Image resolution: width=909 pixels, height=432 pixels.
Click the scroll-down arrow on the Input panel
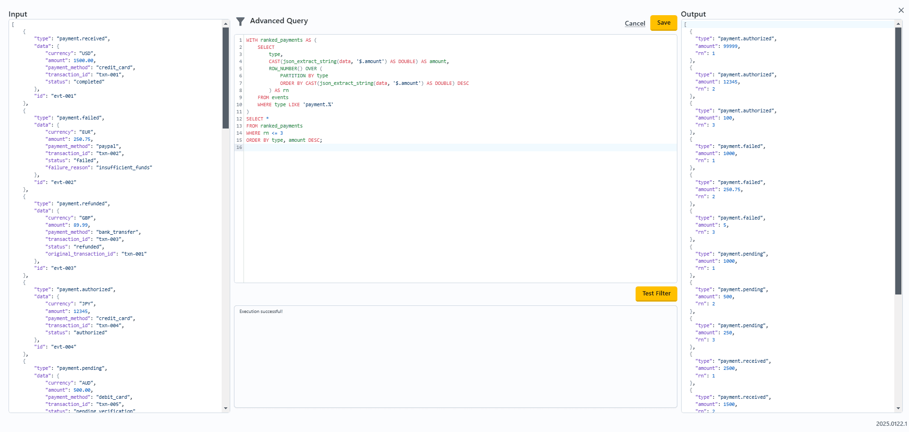(225, 408)
